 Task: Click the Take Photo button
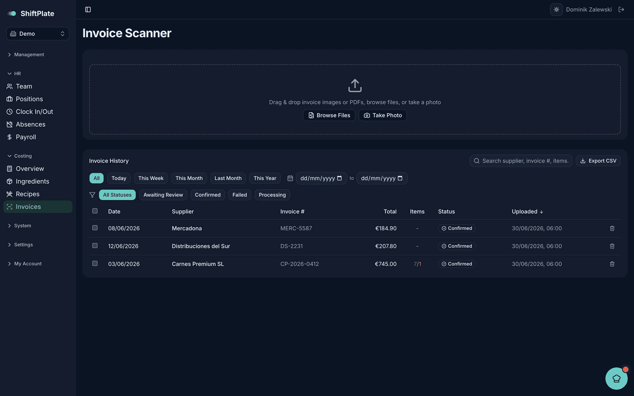(383, 115)
